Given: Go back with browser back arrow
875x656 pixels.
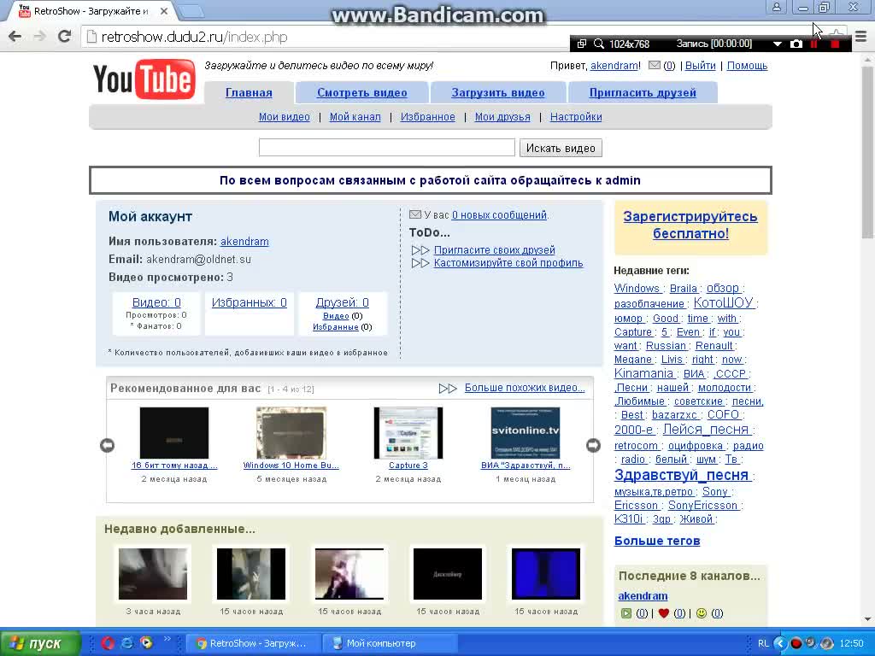Looking at the screenshot, I should click(15, 37).
